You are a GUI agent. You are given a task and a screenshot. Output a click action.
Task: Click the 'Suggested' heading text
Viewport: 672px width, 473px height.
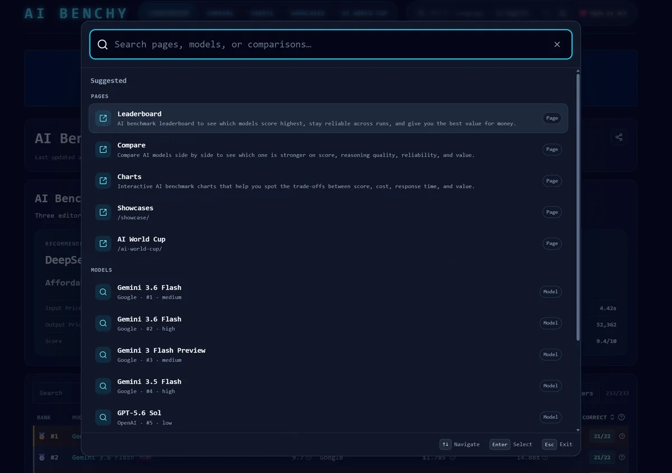109,81
